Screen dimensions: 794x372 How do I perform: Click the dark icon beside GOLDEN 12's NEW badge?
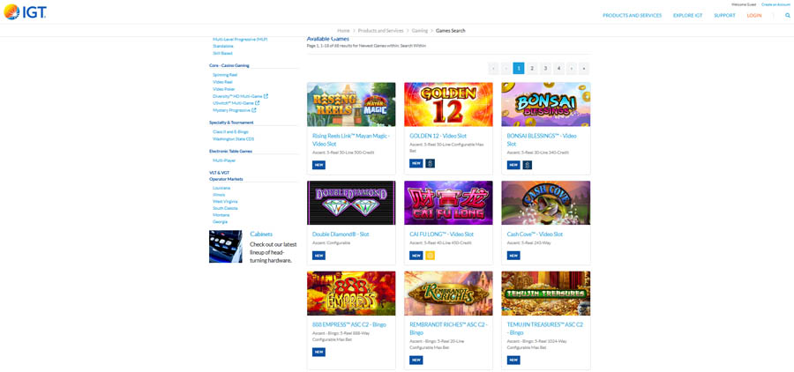(x=430, y=163)
